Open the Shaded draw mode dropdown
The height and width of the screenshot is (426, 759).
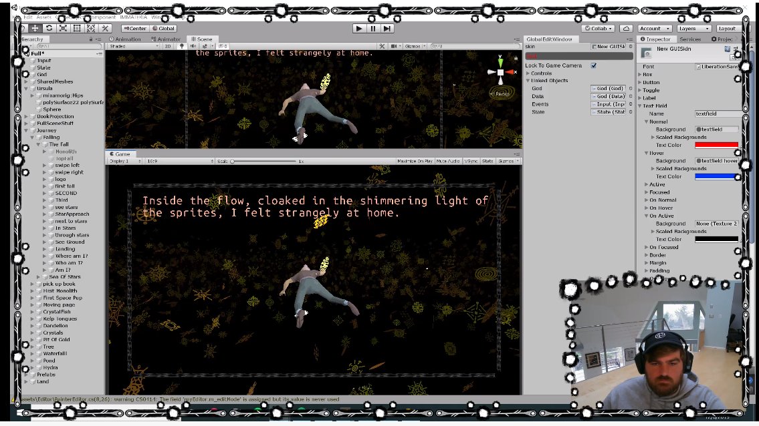[134, 47]
